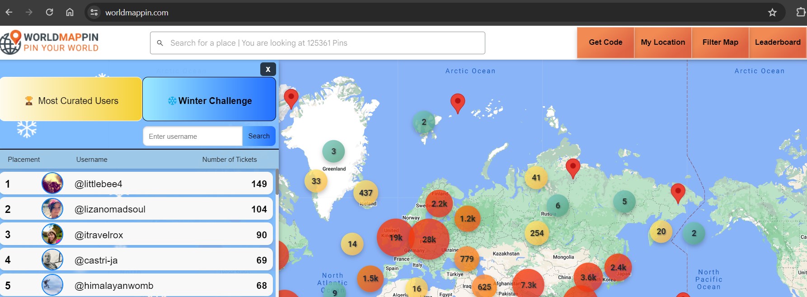Open the Filter Map button

tap(720, 42)
